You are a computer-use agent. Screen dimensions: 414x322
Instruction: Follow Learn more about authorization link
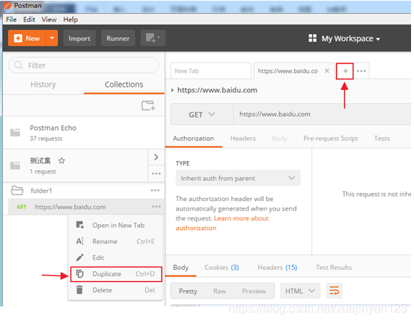222,223
